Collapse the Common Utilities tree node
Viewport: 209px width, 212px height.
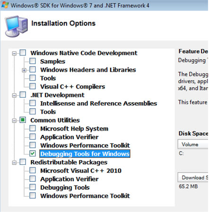click(x=14, y=121)
